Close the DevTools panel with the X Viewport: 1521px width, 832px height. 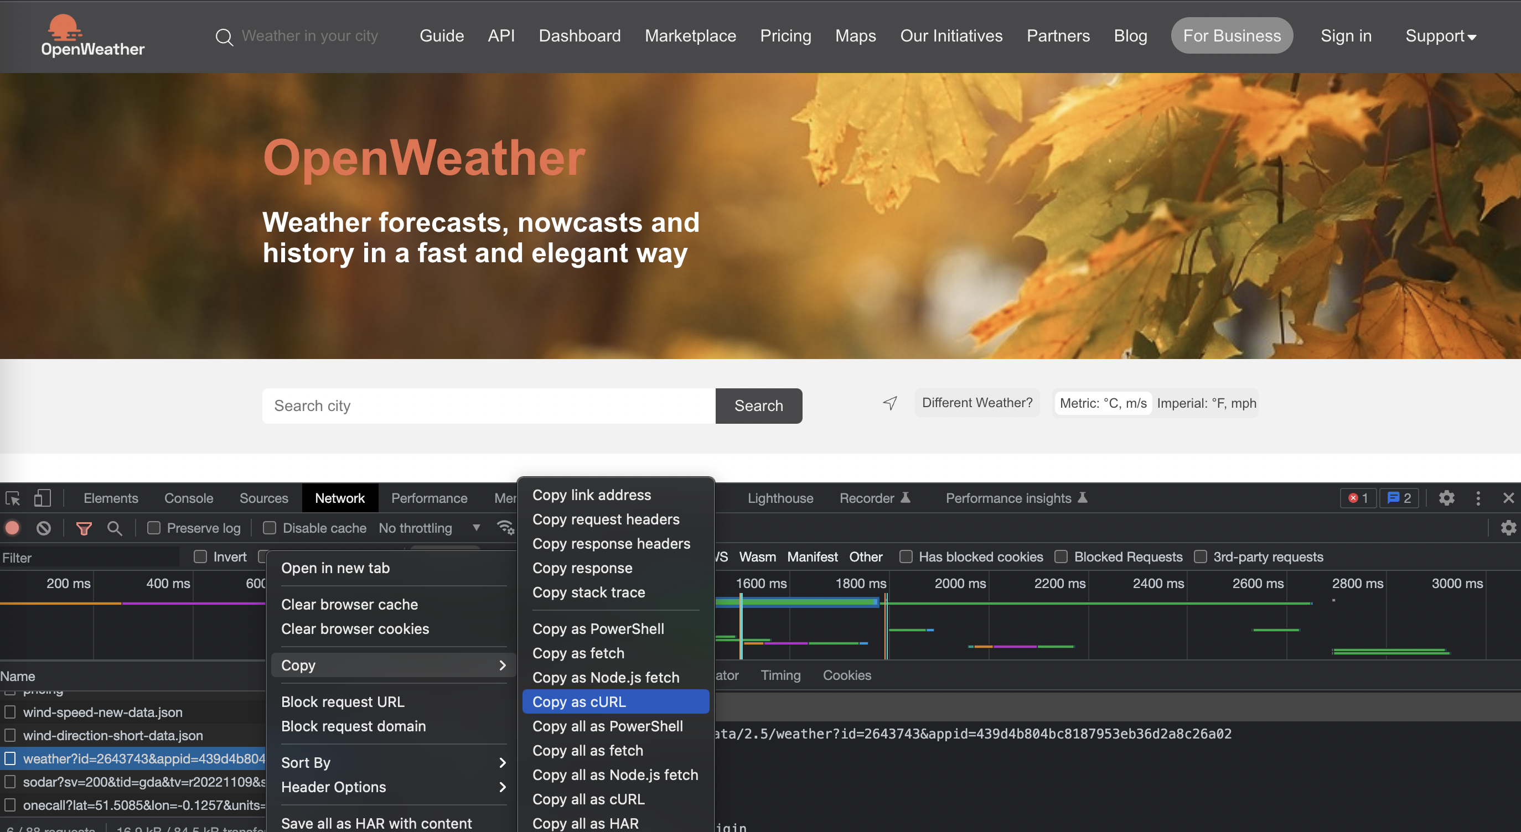[1508, 498]
